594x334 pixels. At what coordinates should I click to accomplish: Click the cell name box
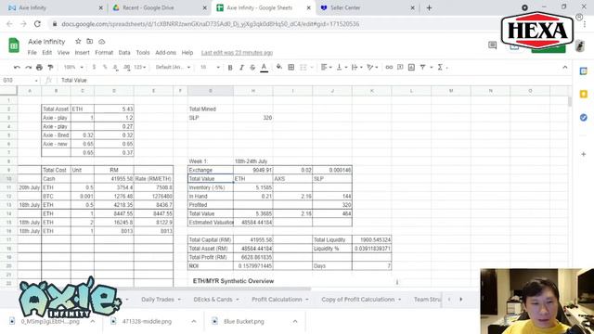20,81
